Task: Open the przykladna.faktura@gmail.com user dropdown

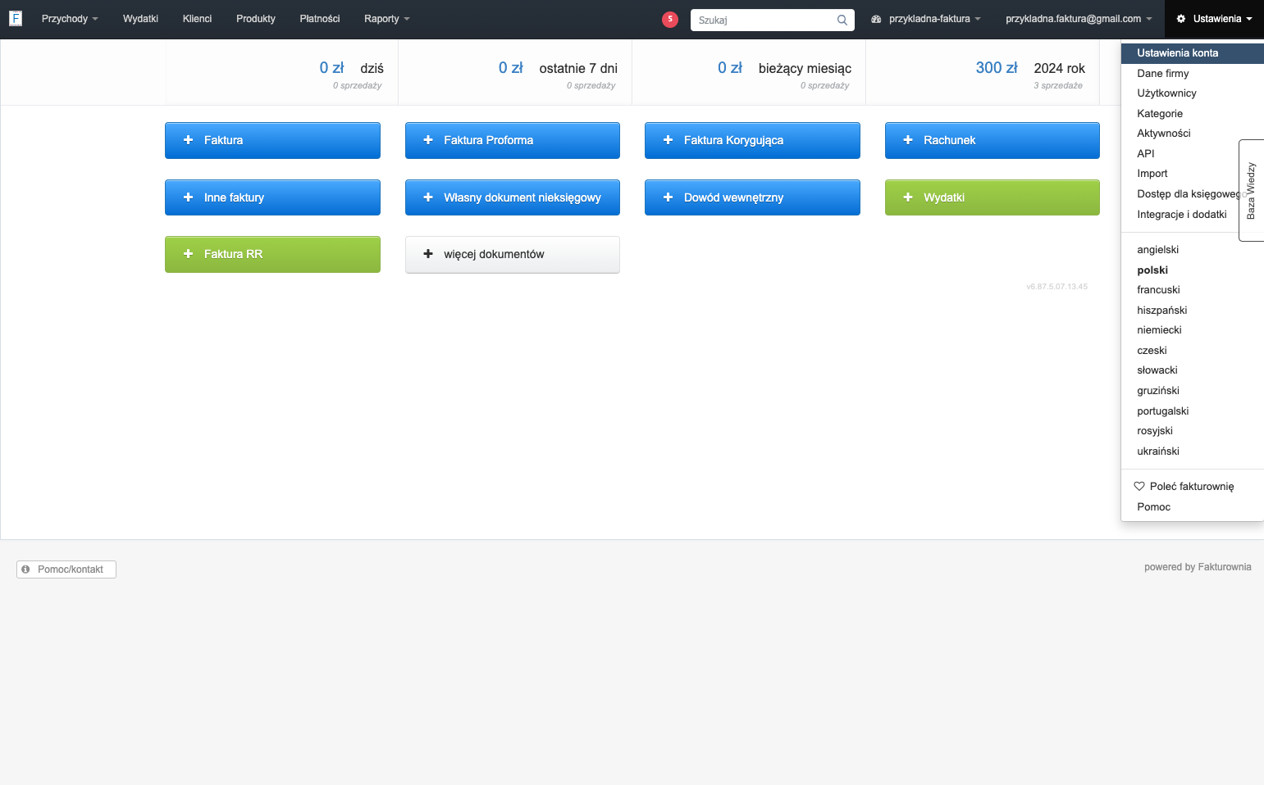Action: tap(1079, 19)
